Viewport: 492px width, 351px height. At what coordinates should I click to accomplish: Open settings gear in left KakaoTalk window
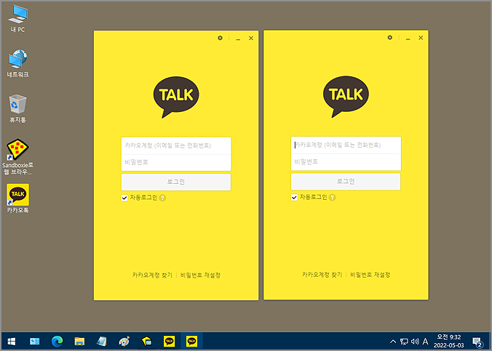pos(220,38)
